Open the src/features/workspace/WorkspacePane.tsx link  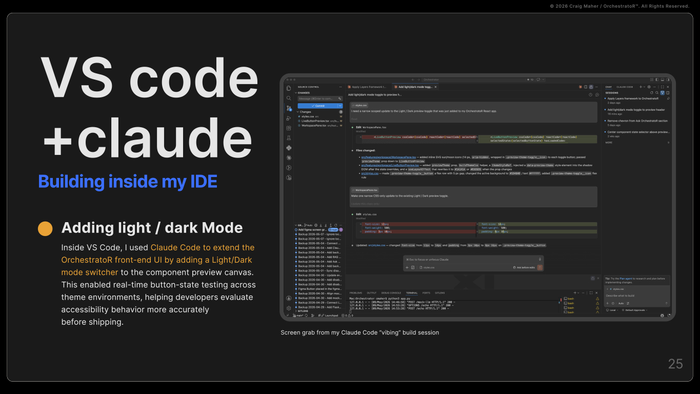click(388, 157)
